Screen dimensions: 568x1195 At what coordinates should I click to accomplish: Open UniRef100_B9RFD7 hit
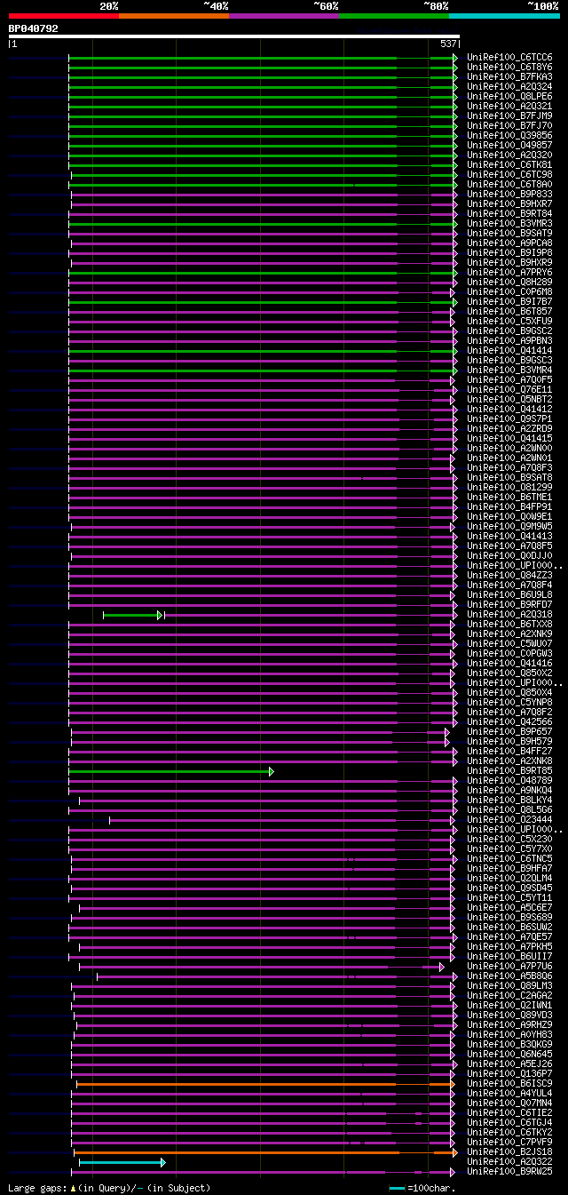click(509, 605)
